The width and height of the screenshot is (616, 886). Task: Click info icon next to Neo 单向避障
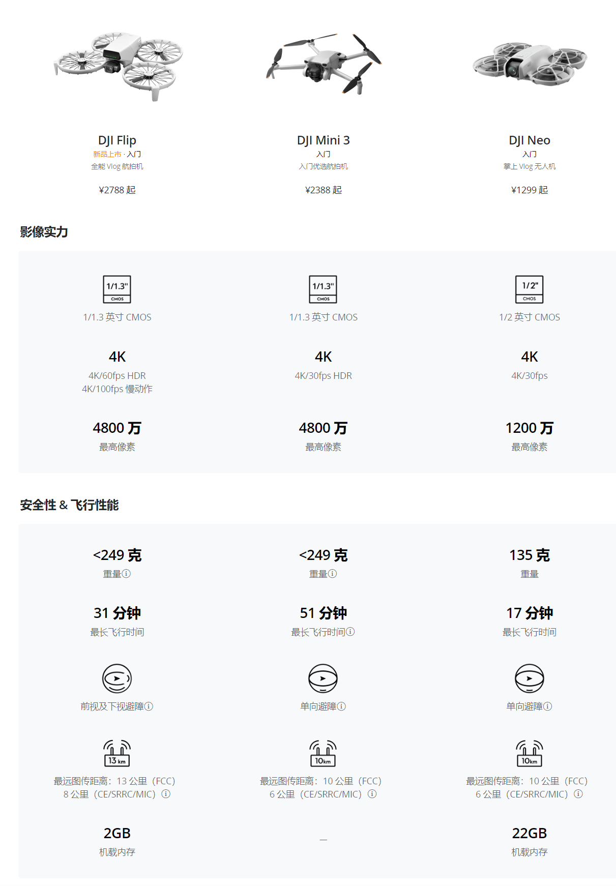click(x=548, y=706)
